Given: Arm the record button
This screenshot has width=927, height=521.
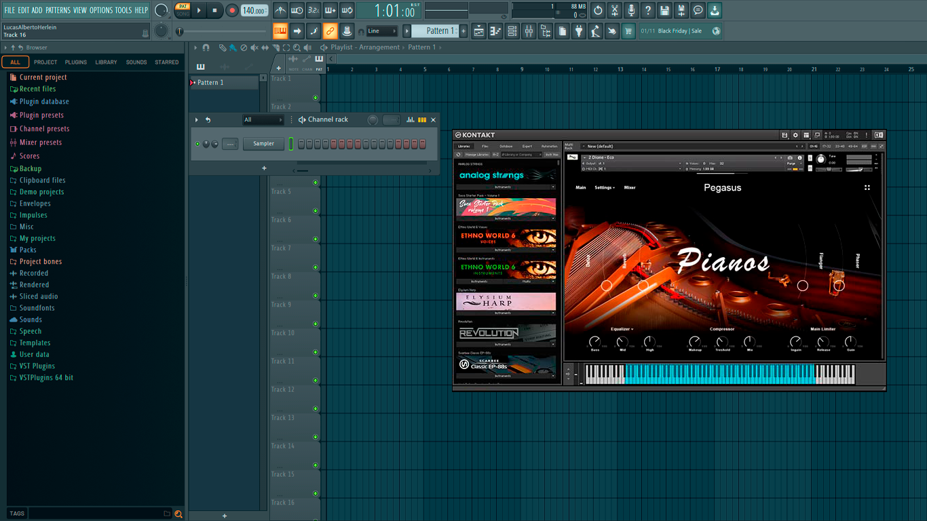Looking at the screenshot, I should [232, 10].
